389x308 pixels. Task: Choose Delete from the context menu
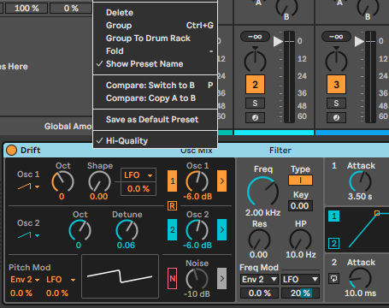156,13
